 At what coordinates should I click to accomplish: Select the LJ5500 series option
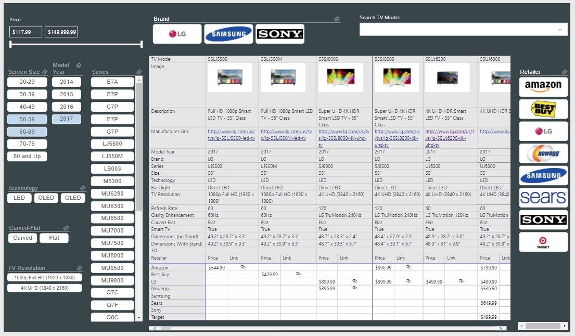[x=112, y=144]
